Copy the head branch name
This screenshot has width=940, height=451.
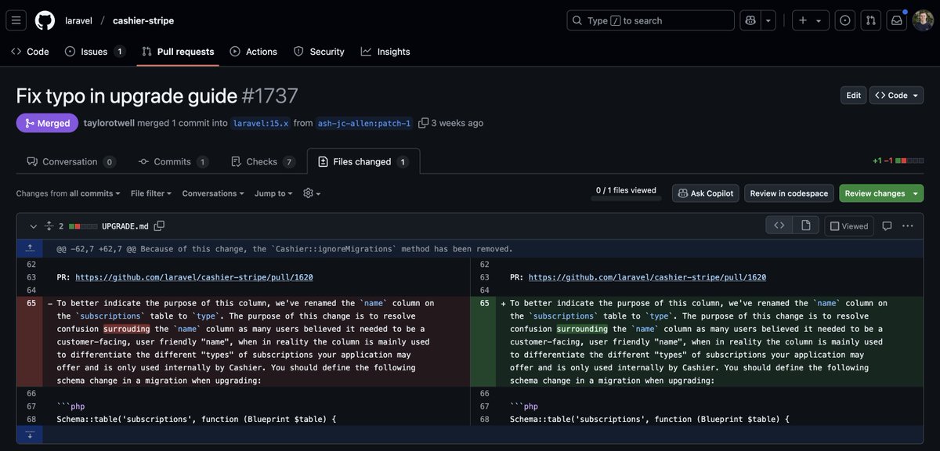[424, 123]
